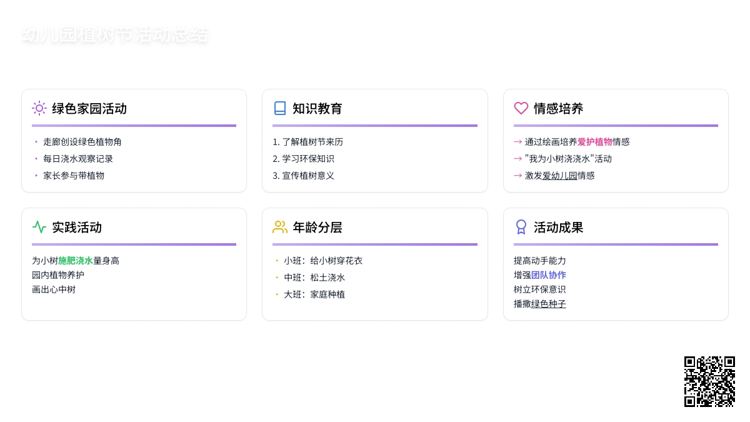
Task: Click the bullet 小班：给小树穿花衣
Action: pos(323,261)
